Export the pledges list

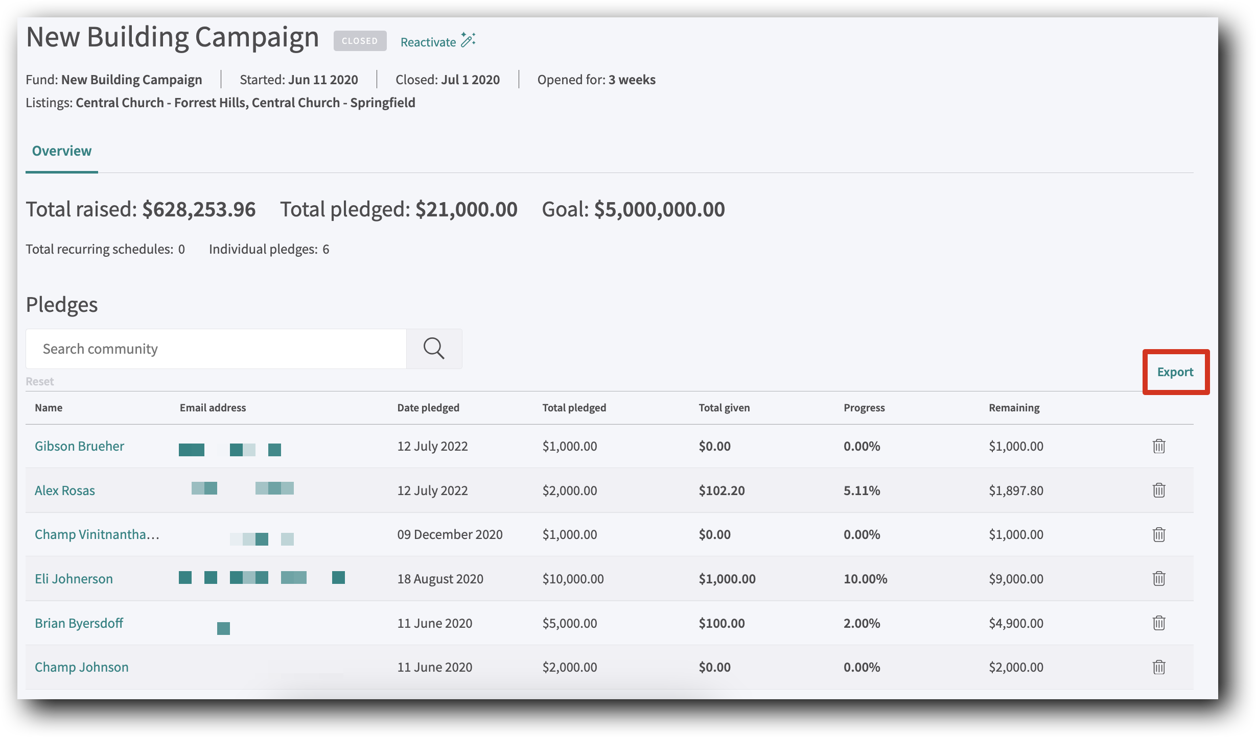pyautogui.click(x=1175, y=372)
